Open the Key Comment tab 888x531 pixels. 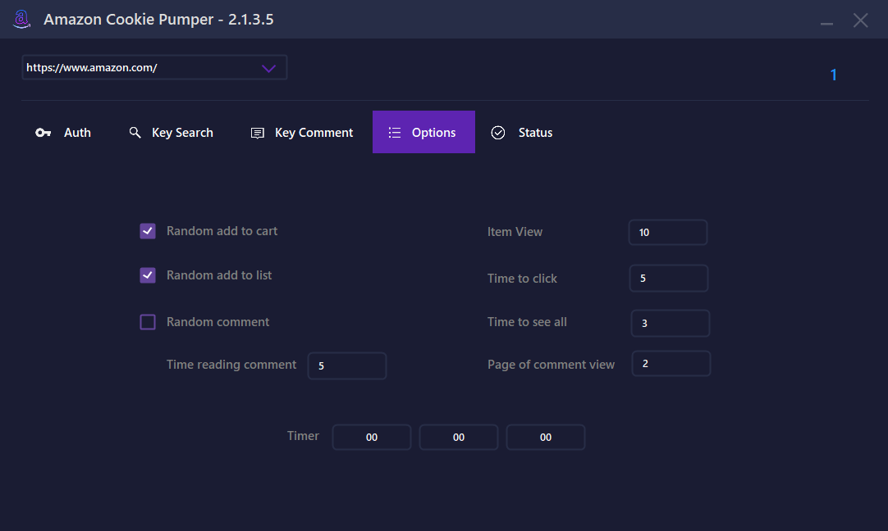[302, 132]
